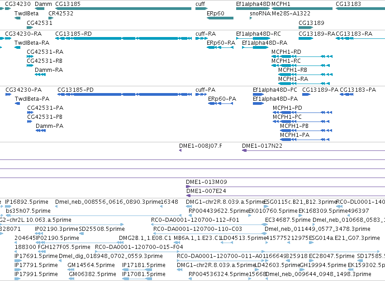Select the MCPH1 gene label
Image resolution: width=385 pixels, height=281 pixels.
coord(280,4)
